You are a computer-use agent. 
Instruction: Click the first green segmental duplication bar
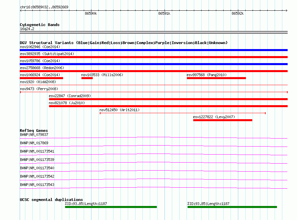pos(111,207)
